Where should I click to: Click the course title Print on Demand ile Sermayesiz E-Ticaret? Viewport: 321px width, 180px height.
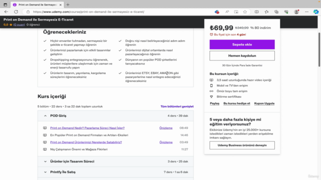click(x=39, y=19)
